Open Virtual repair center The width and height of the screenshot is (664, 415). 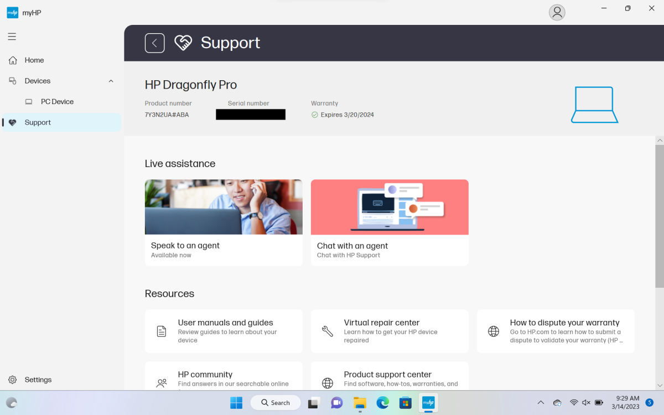point(390,331)
